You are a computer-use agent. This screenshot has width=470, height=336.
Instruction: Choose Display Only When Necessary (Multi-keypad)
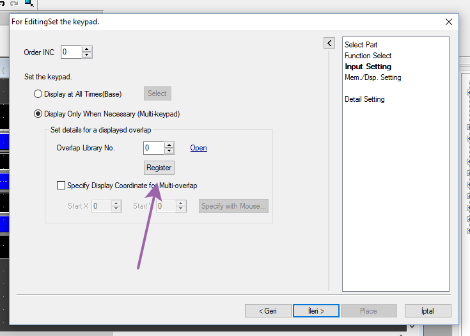point(38,114)
